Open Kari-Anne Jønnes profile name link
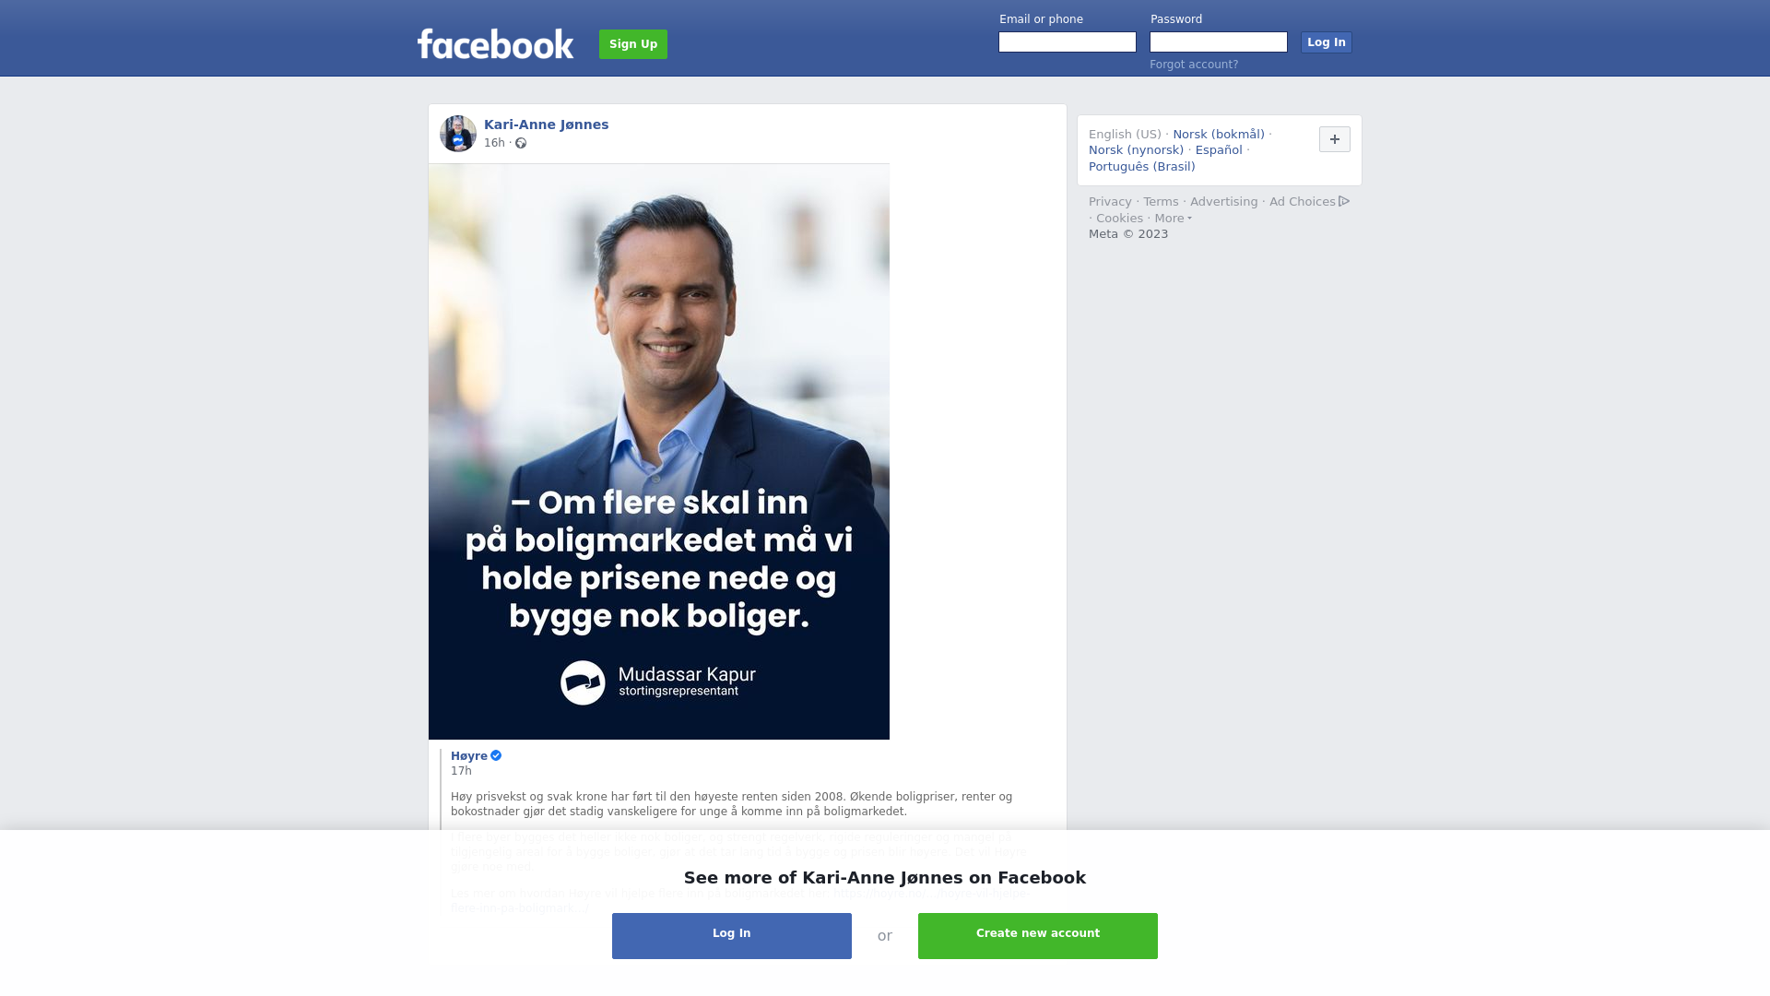Image resolution: width=1770 pixels, height=996 pixels. (x=546, y=125)
